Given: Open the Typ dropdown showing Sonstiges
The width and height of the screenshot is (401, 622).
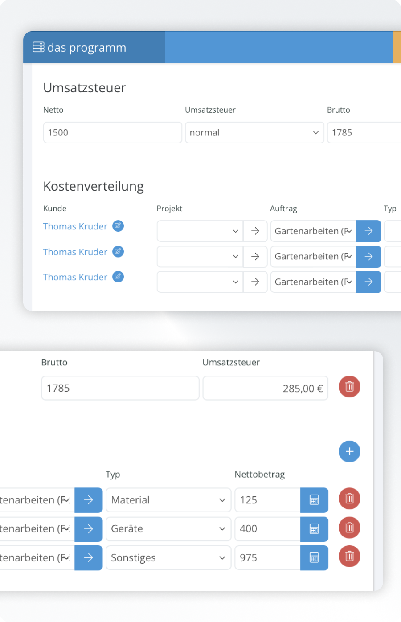Looking at the screenshot, I should tap(168, 557).
